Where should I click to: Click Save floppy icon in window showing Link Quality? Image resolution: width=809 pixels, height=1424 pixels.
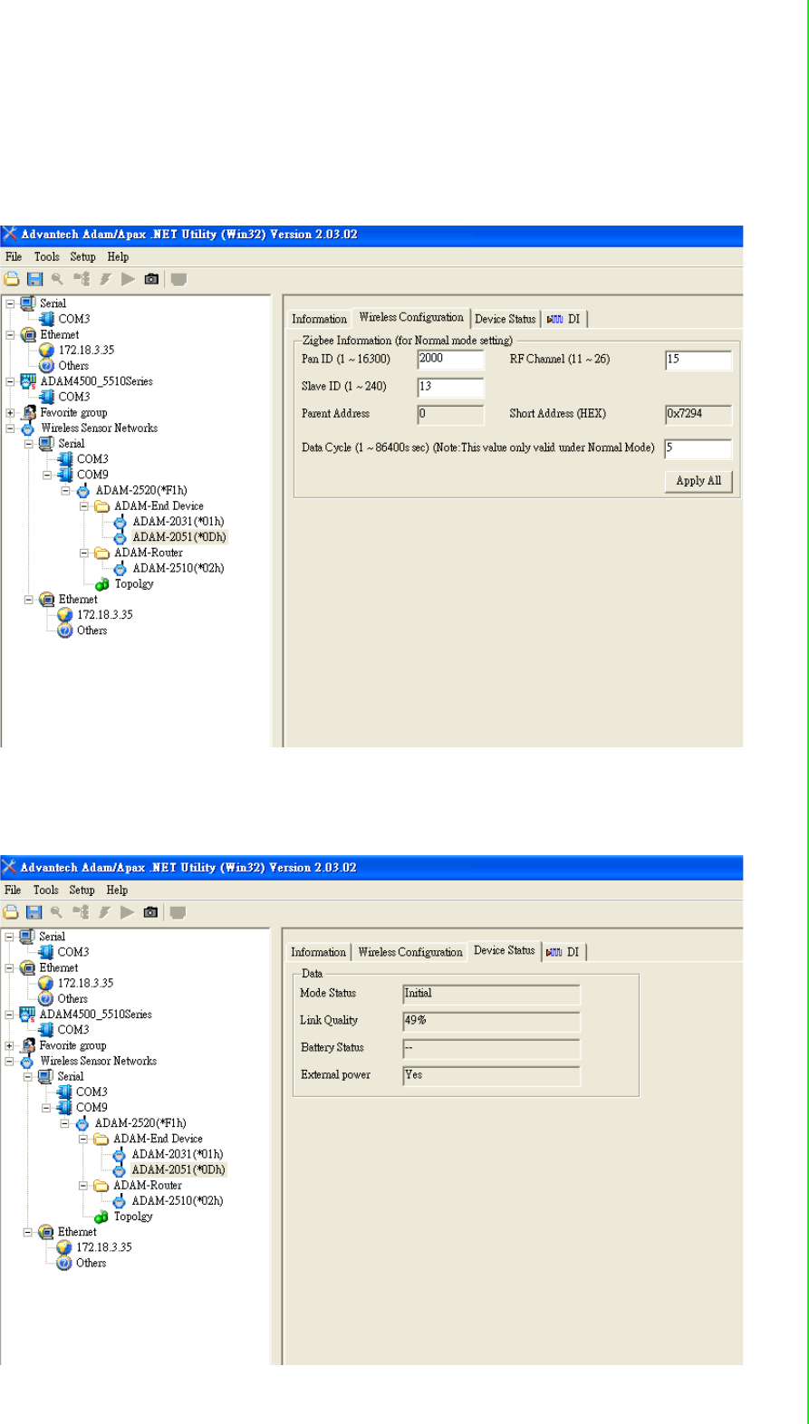coord(34,912)
